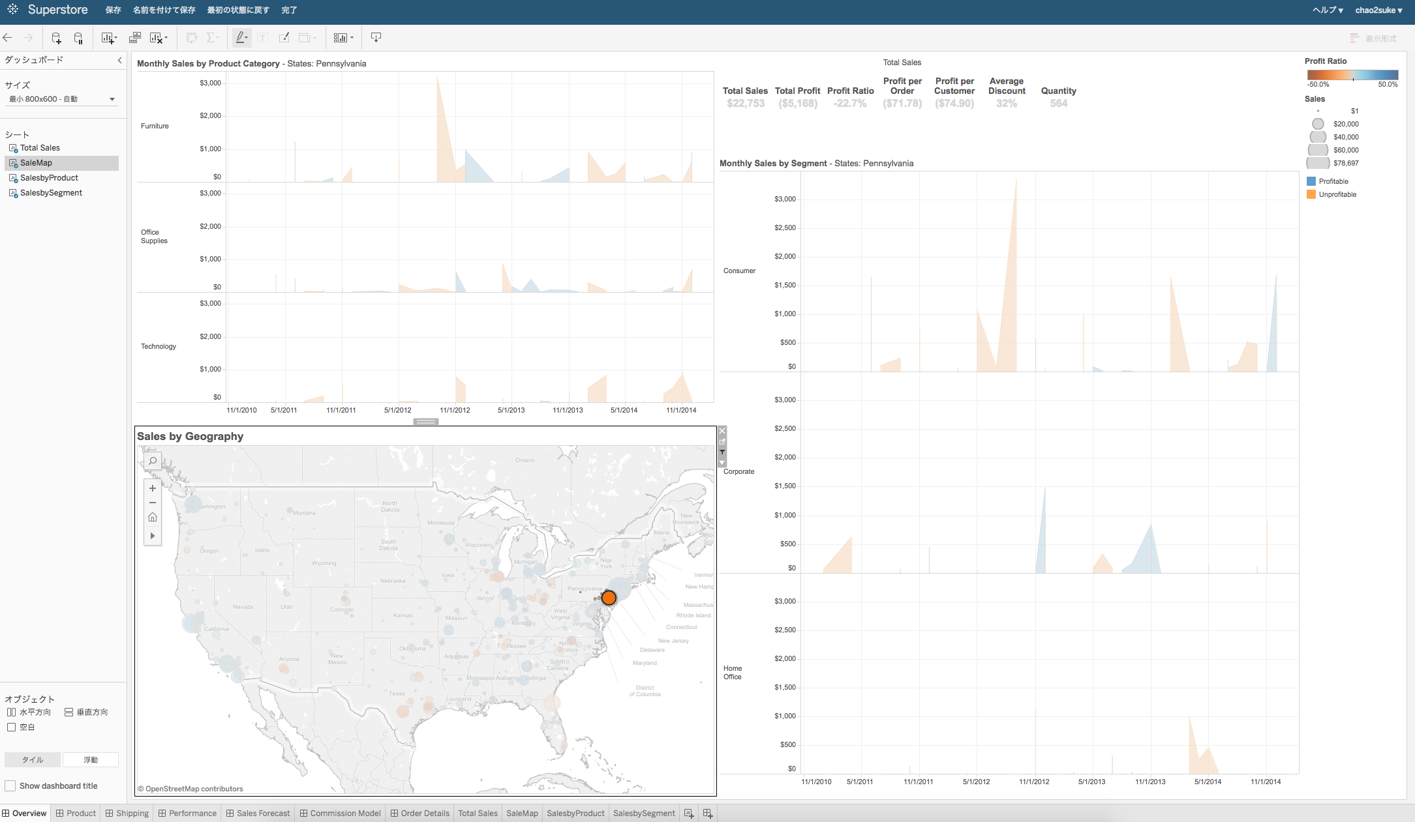Open the ヘルプ menu

1328,10
